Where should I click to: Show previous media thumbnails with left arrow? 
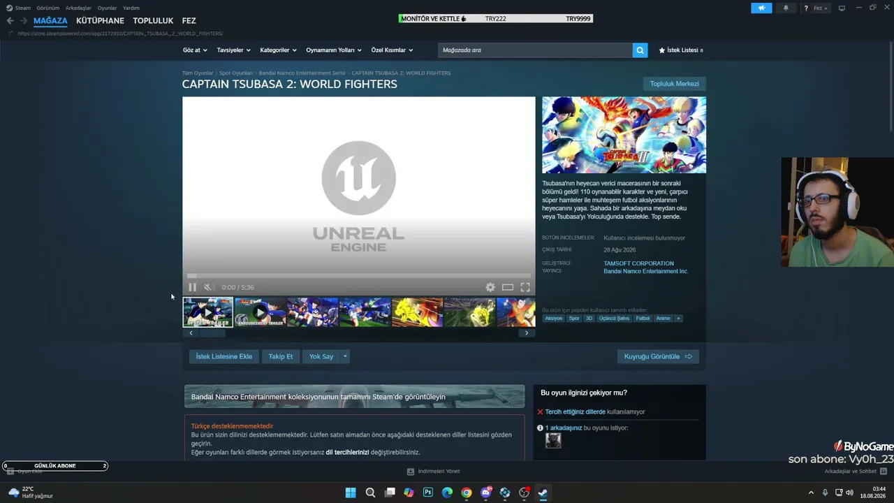[191, 333]
